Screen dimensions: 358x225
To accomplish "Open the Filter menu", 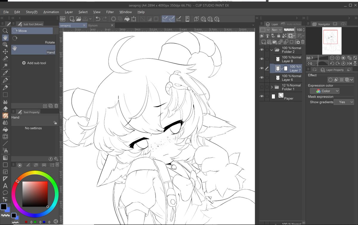I will (110, 12).
